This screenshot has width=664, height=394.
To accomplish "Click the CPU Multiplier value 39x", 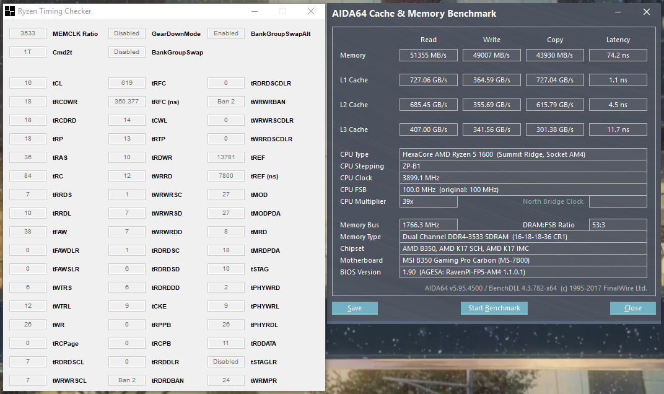I will click(x=429, y=202).
